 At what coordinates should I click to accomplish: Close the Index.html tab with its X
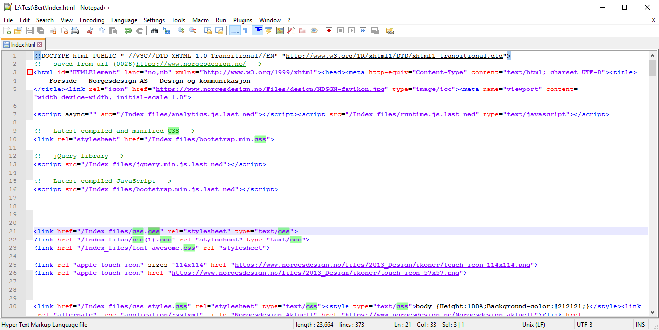click(40, 44)
